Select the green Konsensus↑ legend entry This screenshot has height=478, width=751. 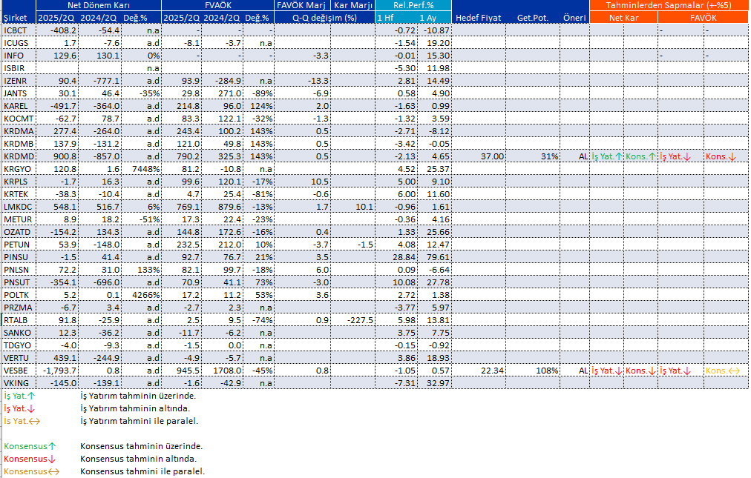tap(30, 446)
